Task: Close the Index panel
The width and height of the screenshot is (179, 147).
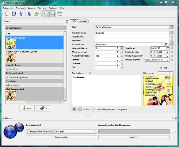Action: point(67,21)
